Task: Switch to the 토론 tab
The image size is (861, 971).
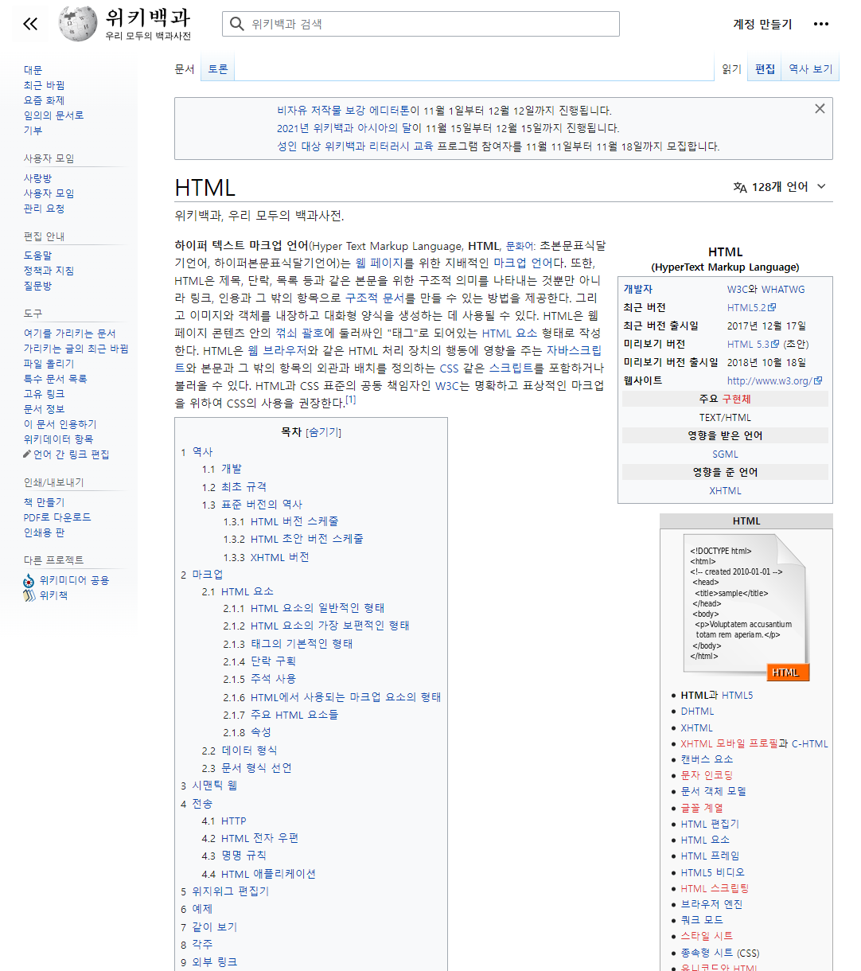Action: [x=218, y=69]
